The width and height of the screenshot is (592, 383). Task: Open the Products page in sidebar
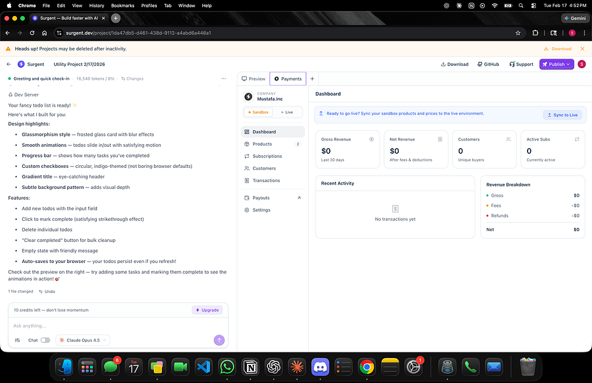pos(272,144)
